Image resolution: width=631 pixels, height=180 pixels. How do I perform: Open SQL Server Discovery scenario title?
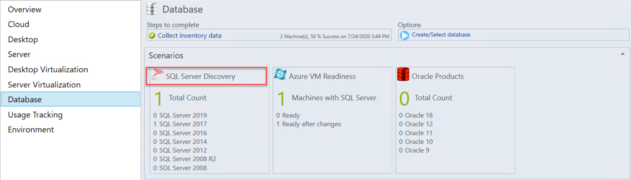pyautogui.click(x=200, y=76)
